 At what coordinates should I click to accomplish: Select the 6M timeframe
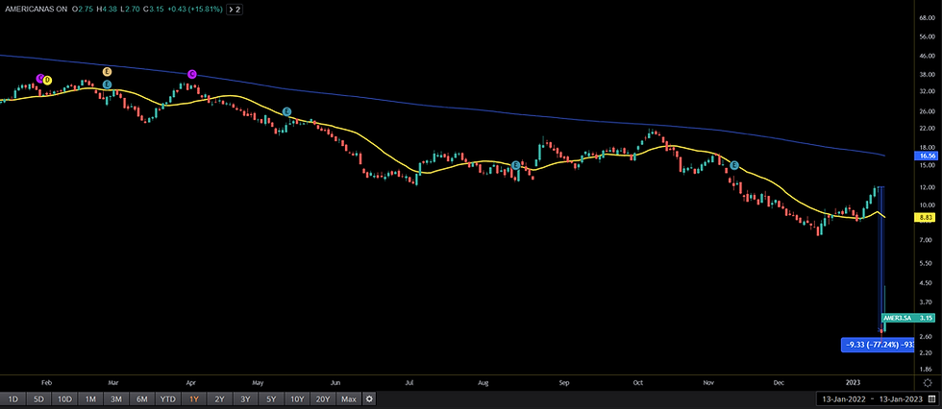(142, 398)
